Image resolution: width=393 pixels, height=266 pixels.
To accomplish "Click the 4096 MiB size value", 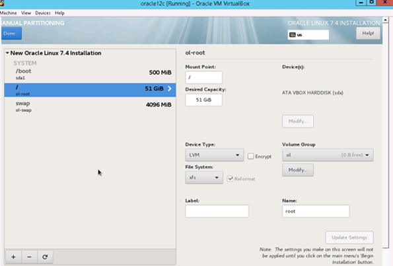I will coord(159,105).
